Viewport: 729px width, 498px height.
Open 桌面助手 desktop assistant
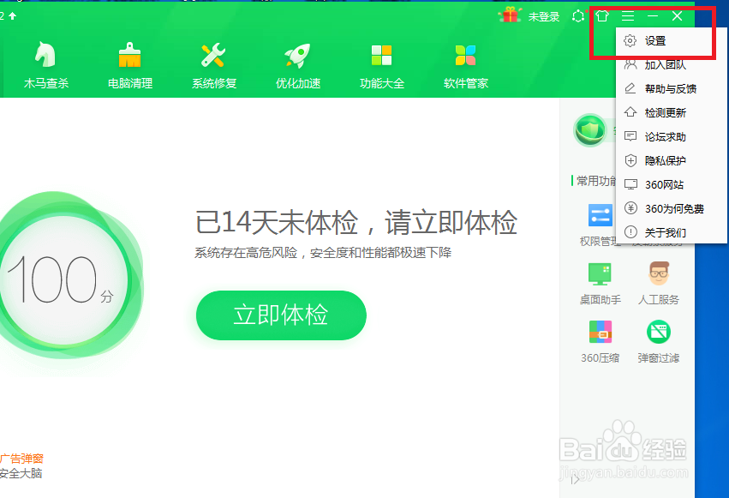click(600, 283)
